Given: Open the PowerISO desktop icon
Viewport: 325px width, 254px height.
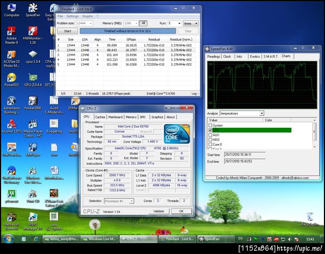Looking at the screenshot, I should pyautogui.click(x=11, y=77).
